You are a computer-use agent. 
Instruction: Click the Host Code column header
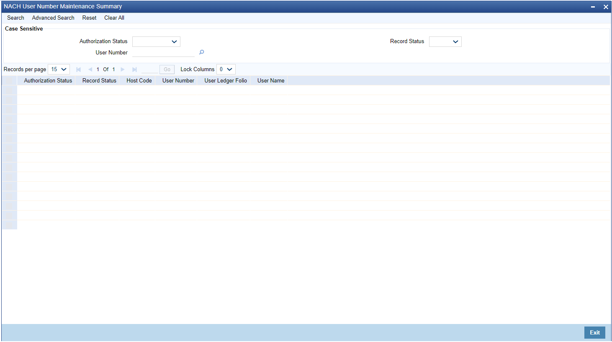click(139, 80)
